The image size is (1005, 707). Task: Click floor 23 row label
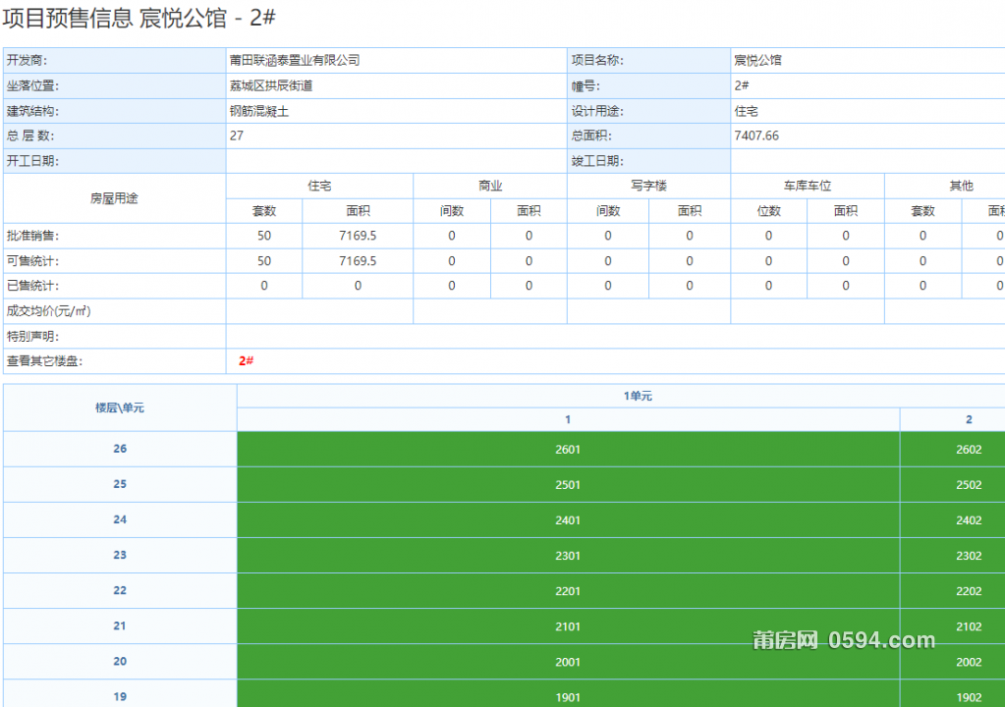120,555
